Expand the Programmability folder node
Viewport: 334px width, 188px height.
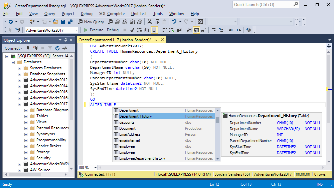click(x=26, y=140)
